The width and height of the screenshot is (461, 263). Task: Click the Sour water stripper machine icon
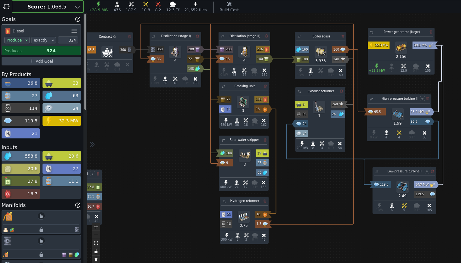245,155
